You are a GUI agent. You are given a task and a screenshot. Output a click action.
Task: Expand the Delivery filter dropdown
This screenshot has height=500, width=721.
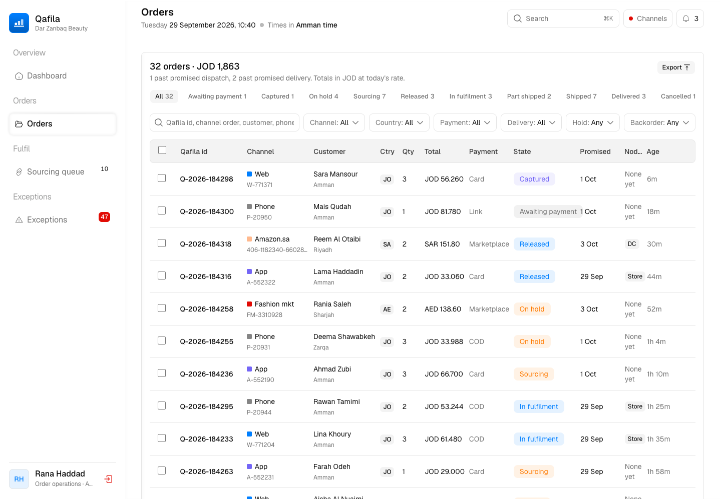point(531,122)
